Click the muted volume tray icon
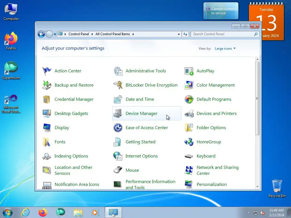The width and height of the screenshot is (291, 218). (262, 213)
